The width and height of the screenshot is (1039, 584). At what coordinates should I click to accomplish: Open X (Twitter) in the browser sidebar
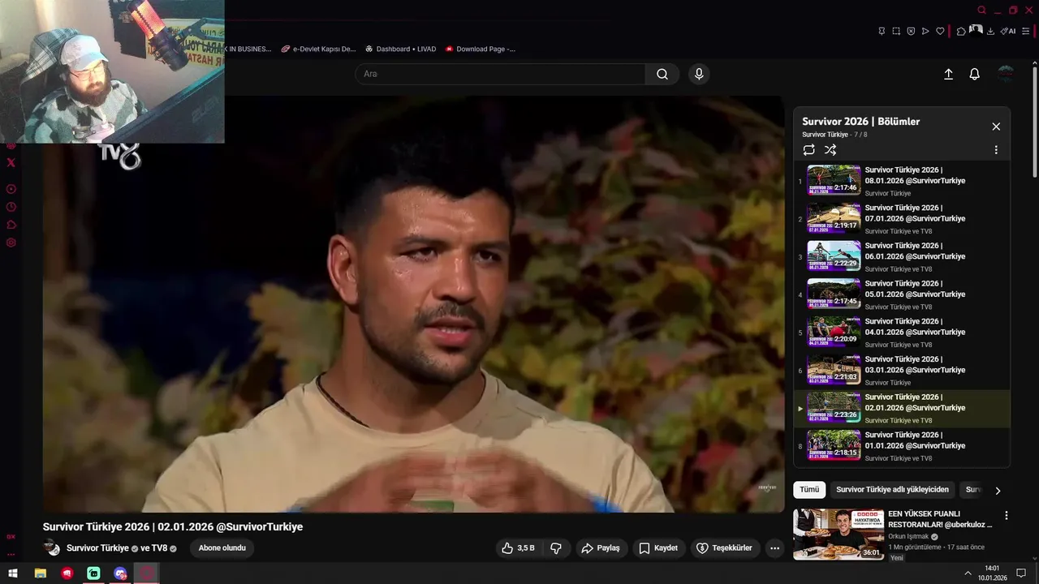coord(11,162)
